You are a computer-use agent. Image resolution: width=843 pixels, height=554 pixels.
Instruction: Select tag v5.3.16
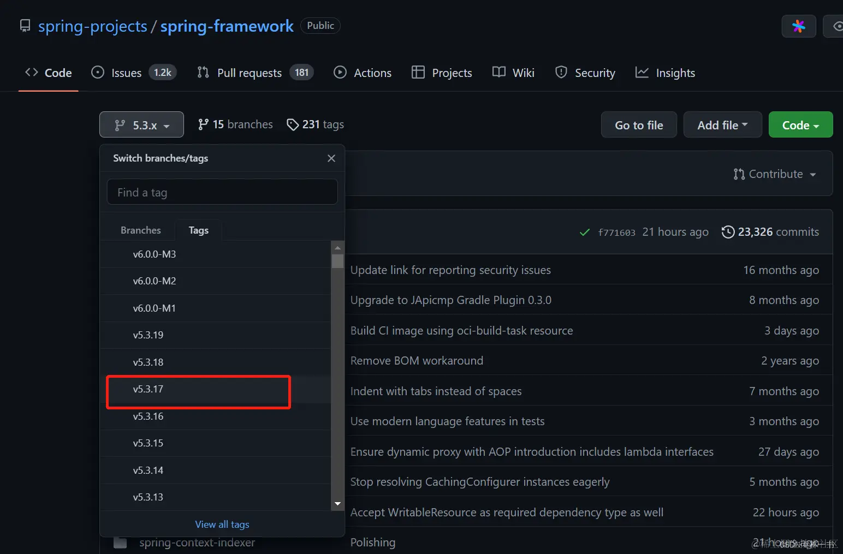pos(216,416)
